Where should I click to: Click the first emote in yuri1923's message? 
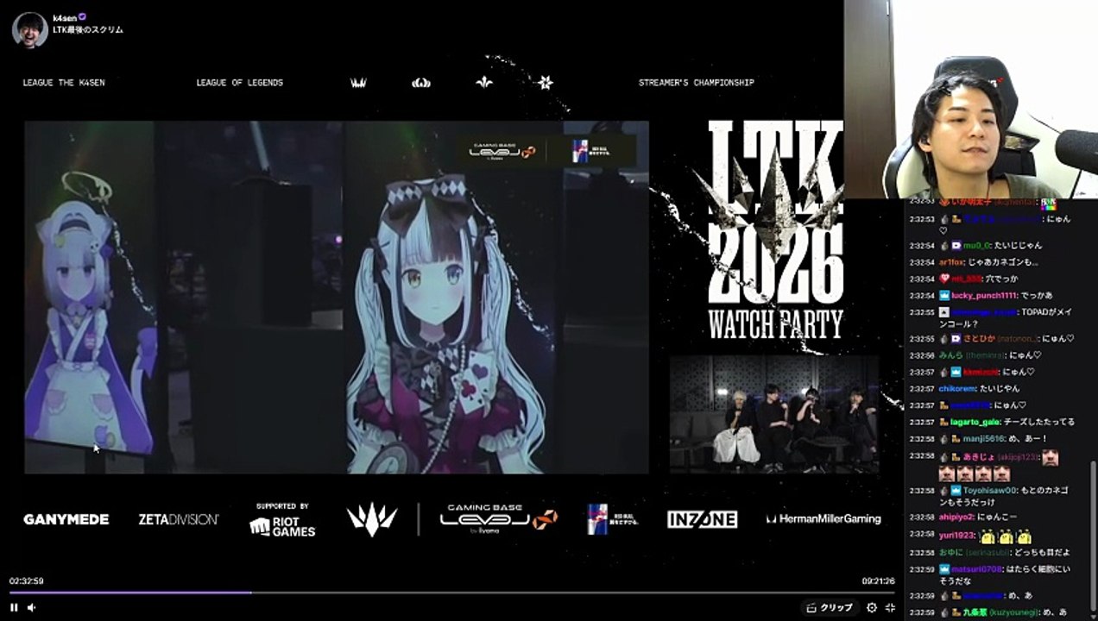point(988,536)
